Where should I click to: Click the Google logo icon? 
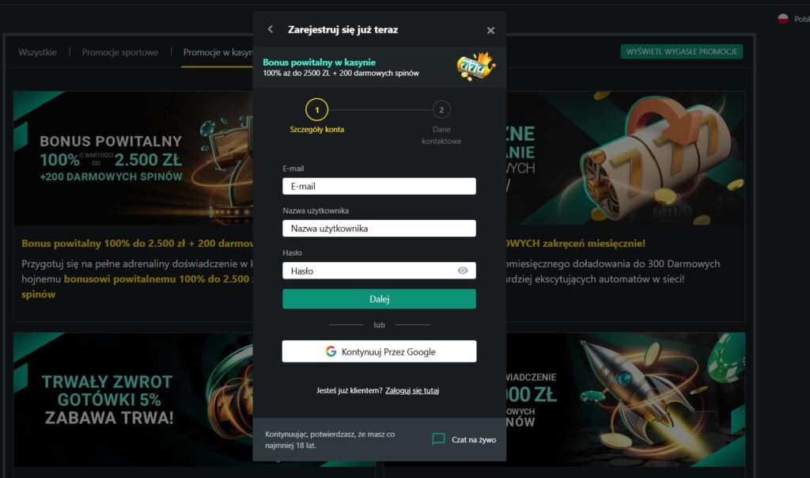pos(331,351)
